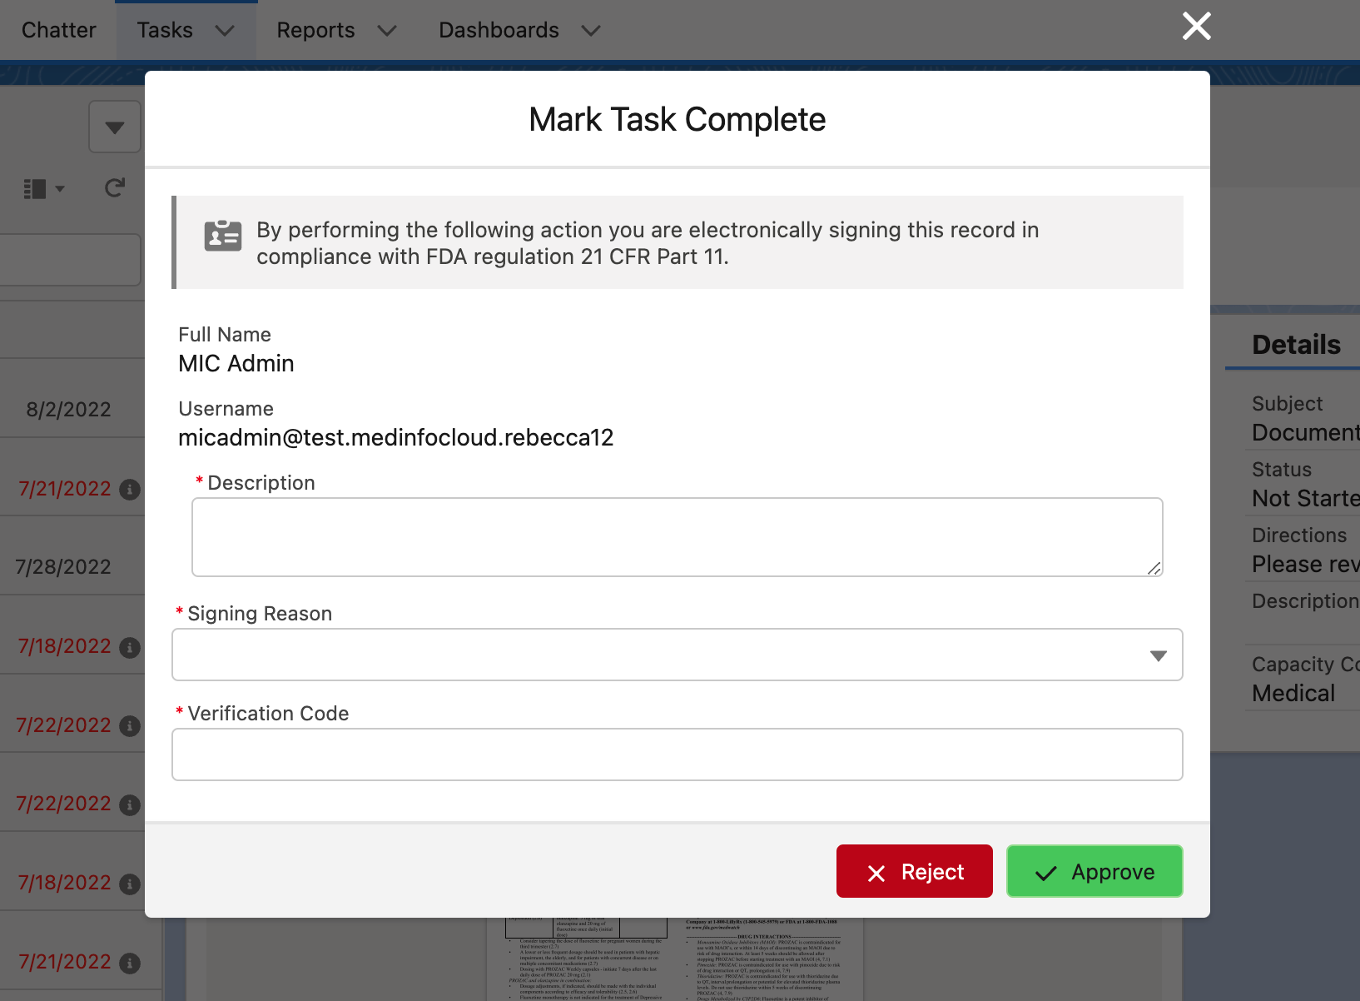Open the Reports tab
1360x1001 pixels.
point(315,30)
